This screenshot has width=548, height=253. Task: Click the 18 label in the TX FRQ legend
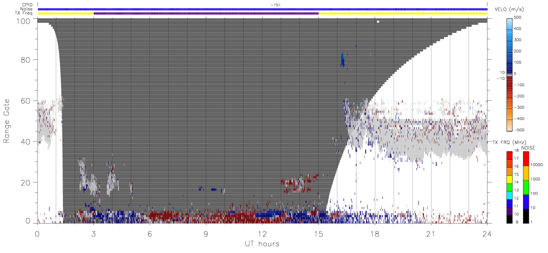pos(517,151)
